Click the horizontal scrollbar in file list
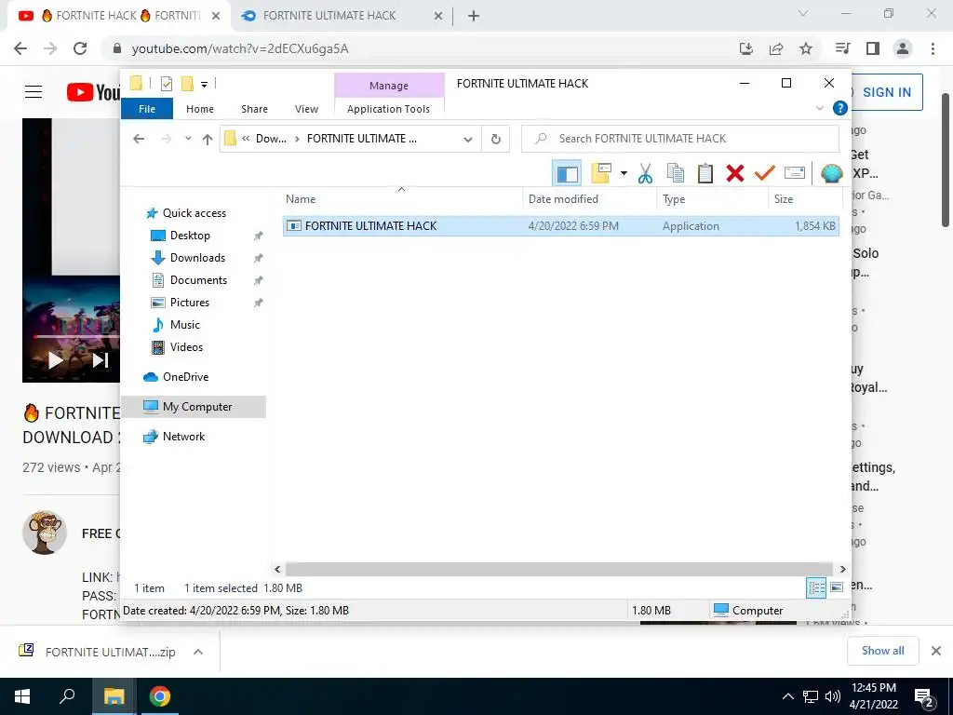 (558, 570)
